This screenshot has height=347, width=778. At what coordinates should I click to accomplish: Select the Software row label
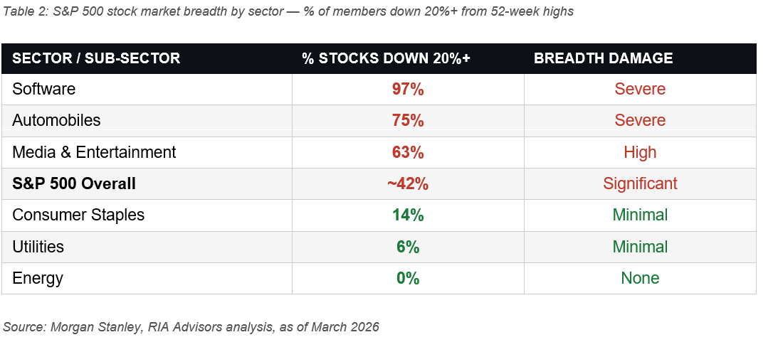[44, 89]
